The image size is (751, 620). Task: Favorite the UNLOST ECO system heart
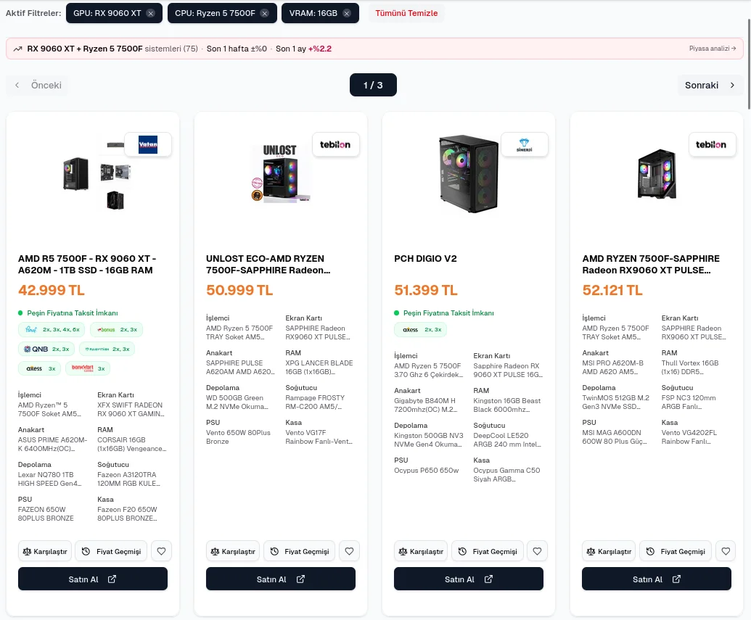[349, 551]
